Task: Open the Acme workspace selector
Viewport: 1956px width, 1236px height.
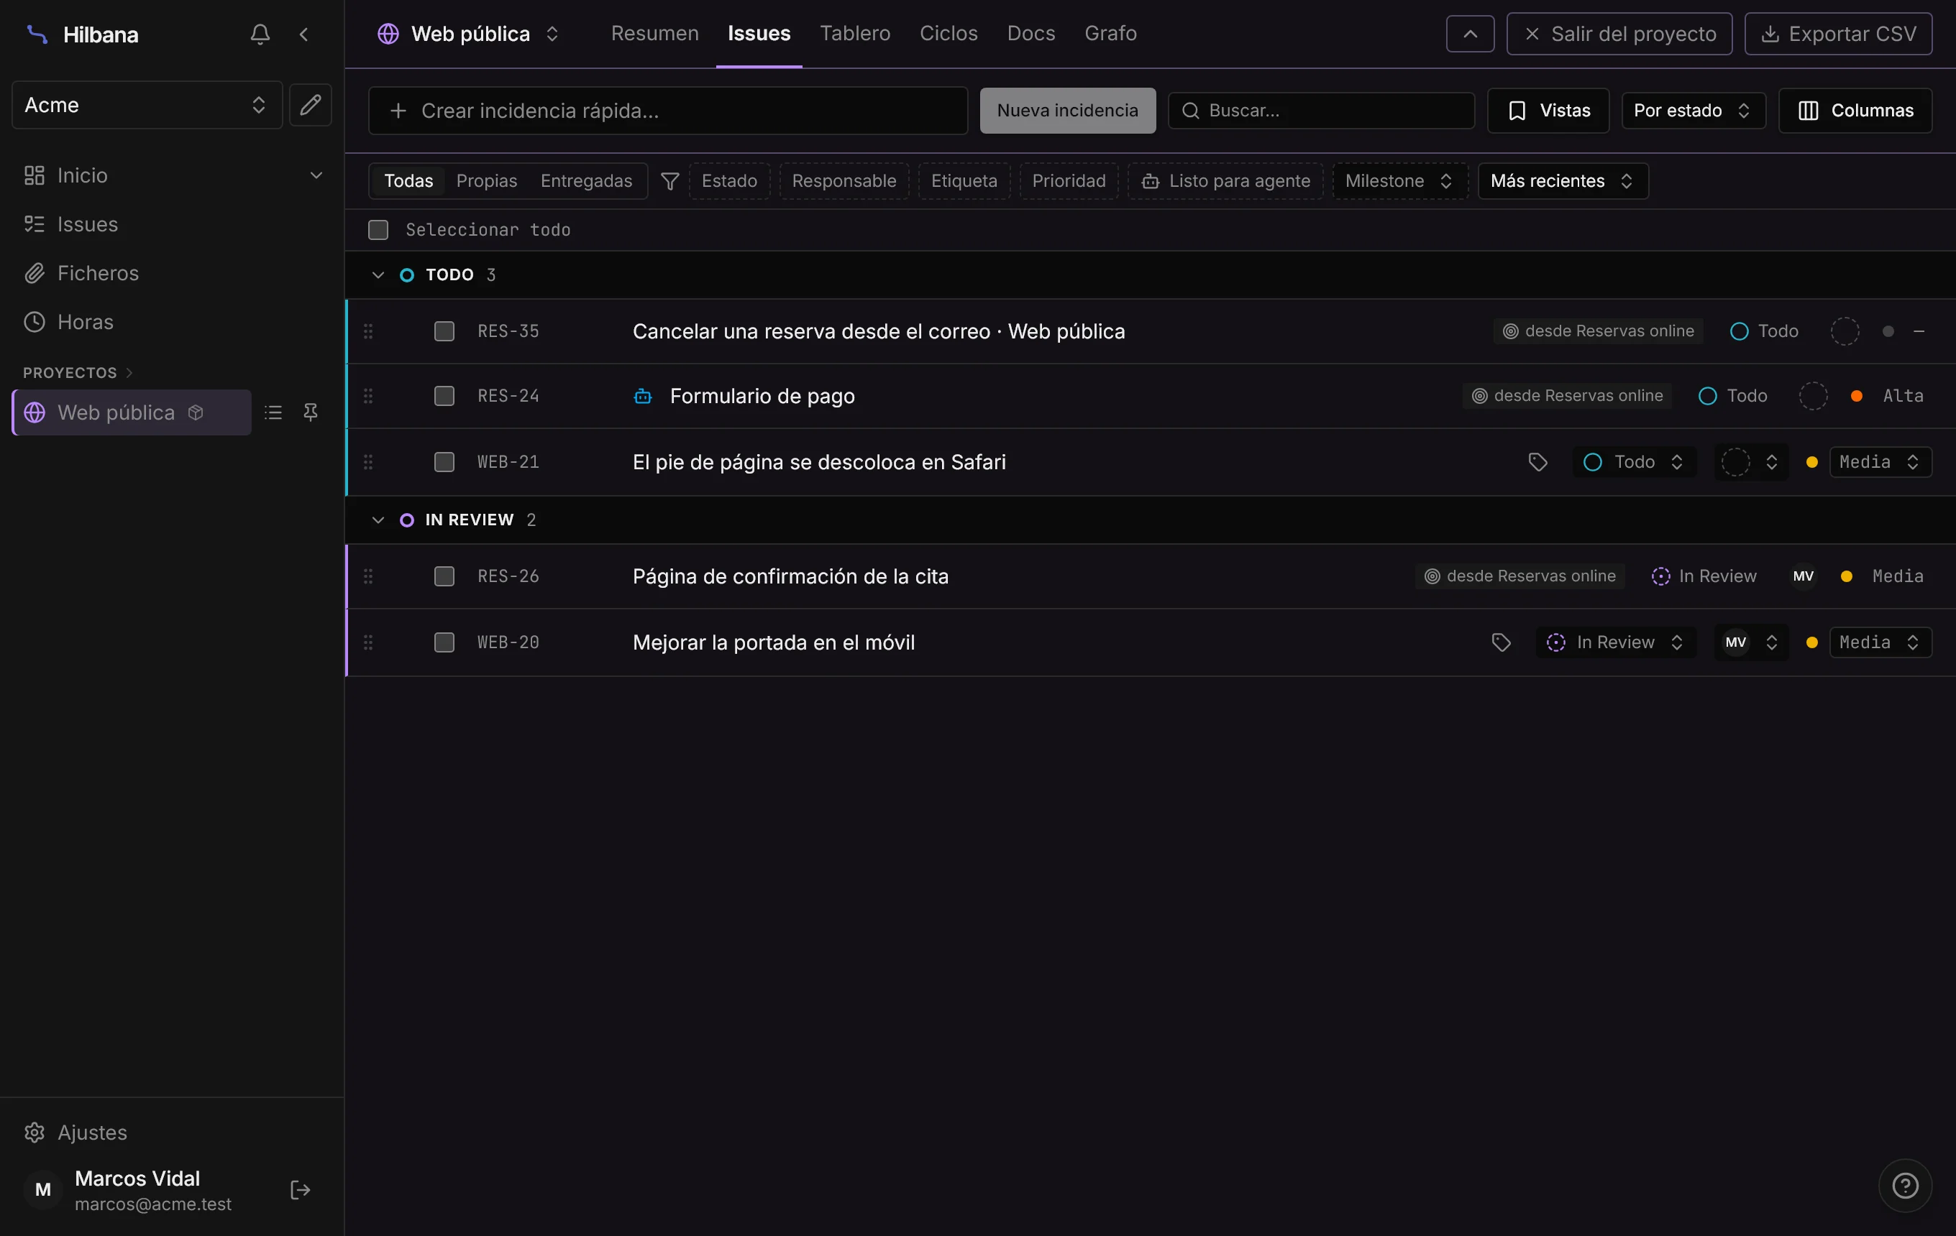Action: tap(147, 105)
